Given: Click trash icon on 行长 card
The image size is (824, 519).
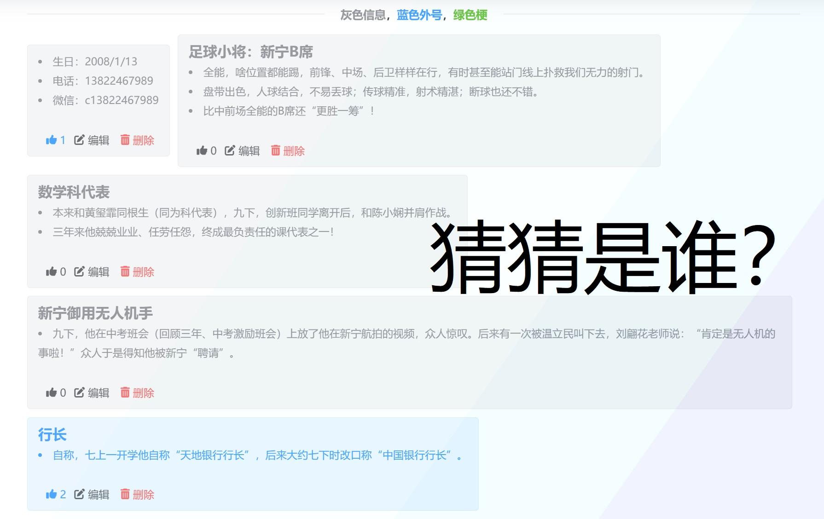Looking at the screenshot, I should pyautogui.click(x=125, y=494).
